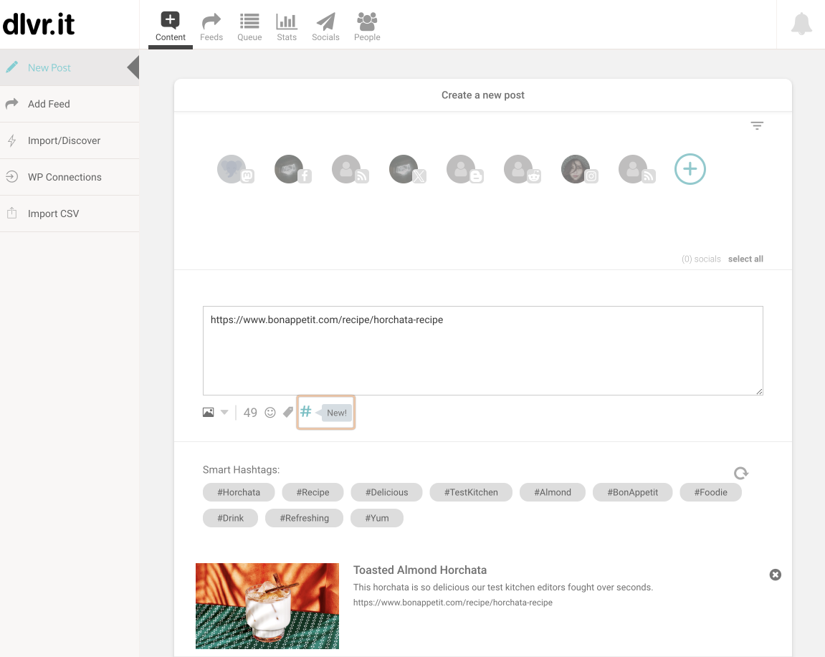825x657 pixels.
Task: Click the dlvr.it logo
Action: [39, 24]
